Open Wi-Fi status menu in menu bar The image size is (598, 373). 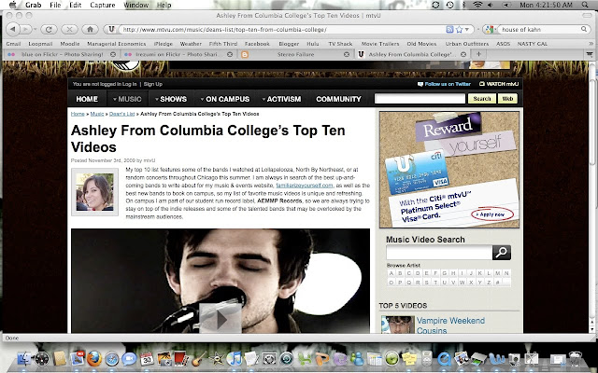point(477,5)
